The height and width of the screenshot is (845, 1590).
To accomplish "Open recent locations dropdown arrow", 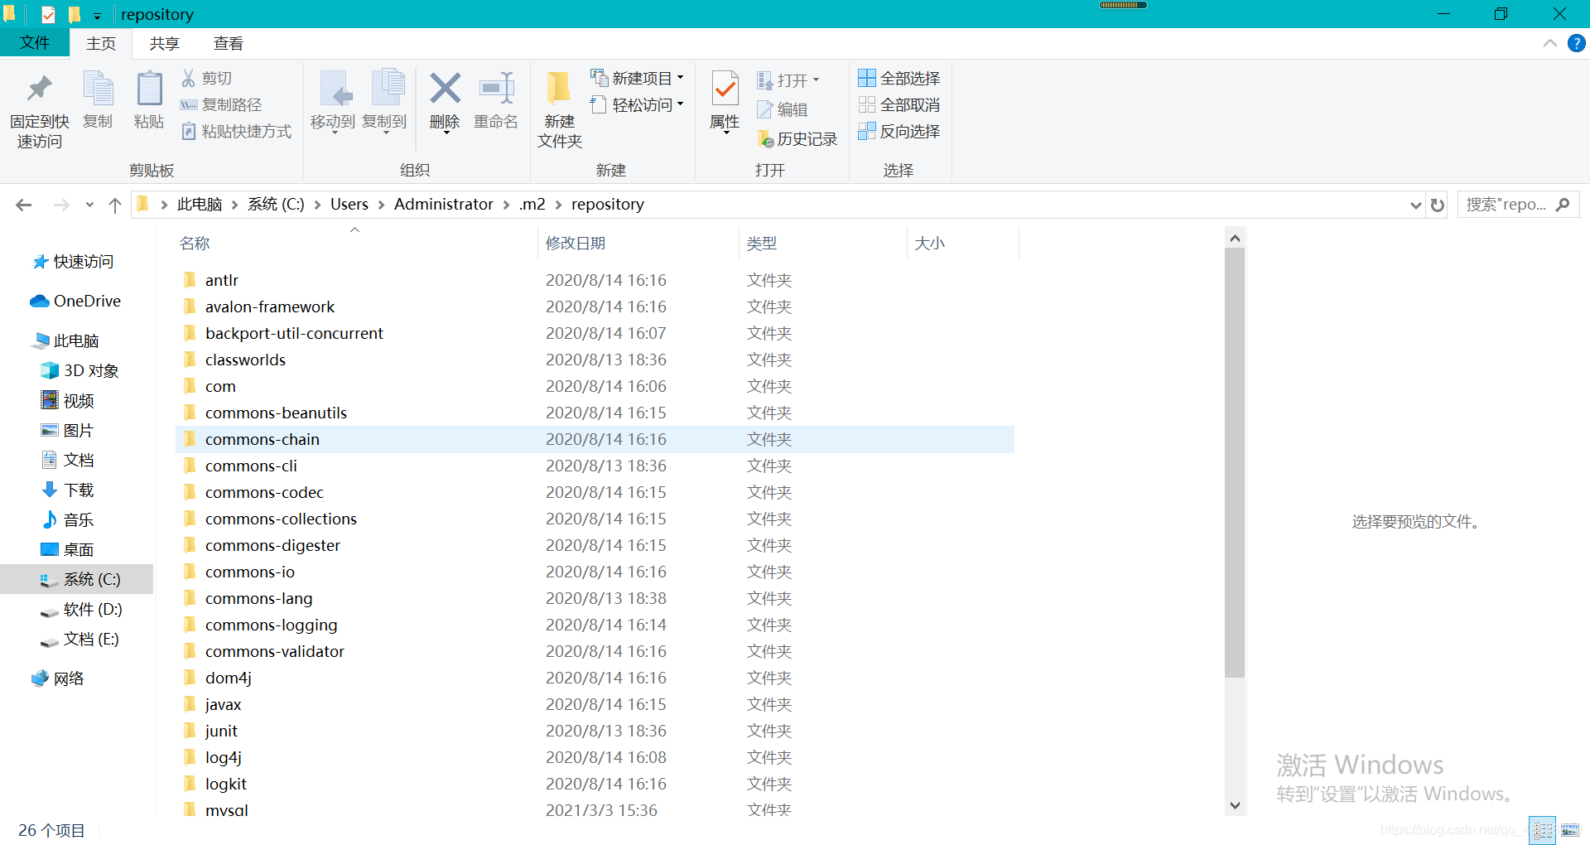I will [89, 205].
